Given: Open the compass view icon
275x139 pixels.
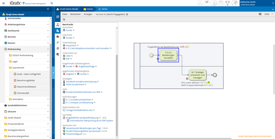Looking at the screenshot, I should 214,3.
